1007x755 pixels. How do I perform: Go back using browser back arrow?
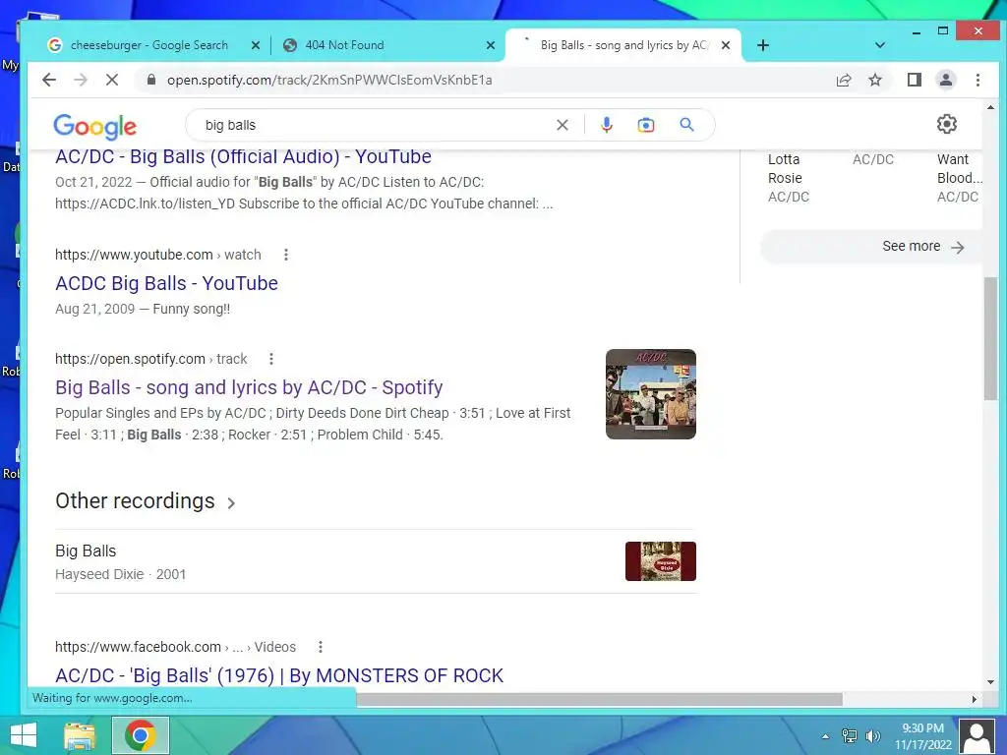[x=49, y=80]
